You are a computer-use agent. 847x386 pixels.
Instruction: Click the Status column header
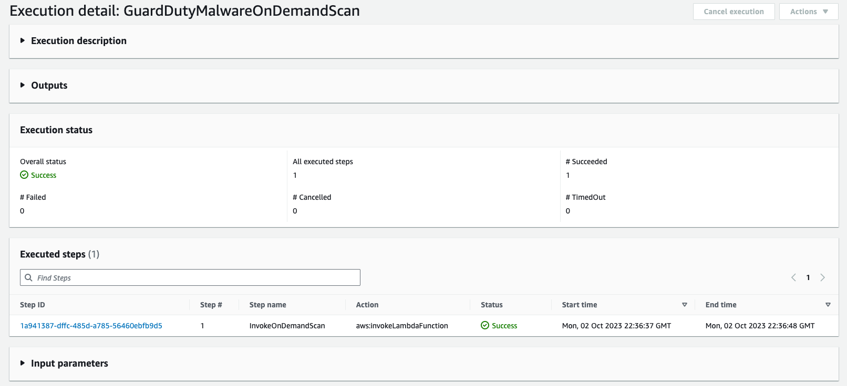(x=492, y=305)
